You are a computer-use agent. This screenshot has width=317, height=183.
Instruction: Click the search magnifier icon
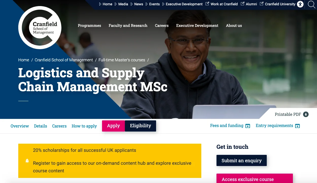(311, 4)
